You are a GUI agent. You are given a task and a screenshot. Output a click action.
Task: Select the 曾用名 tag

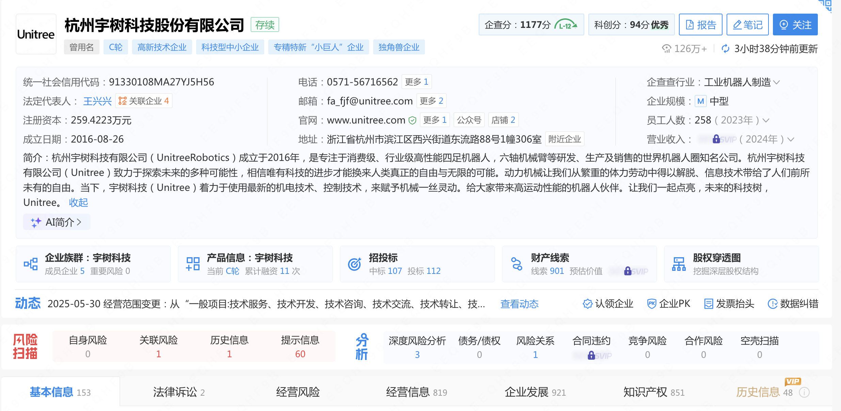pyautogui.click(x=81, y=47)
